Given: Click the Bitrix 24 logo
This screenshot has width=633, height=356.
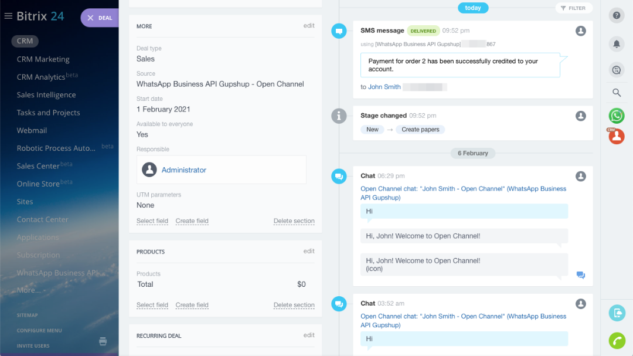Looking at the screenshot, I should pos(40,16).
